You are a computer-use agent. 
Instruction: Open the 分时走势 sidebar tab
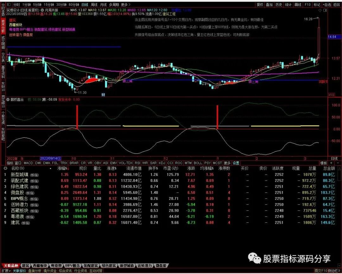(x=3, y=9)
